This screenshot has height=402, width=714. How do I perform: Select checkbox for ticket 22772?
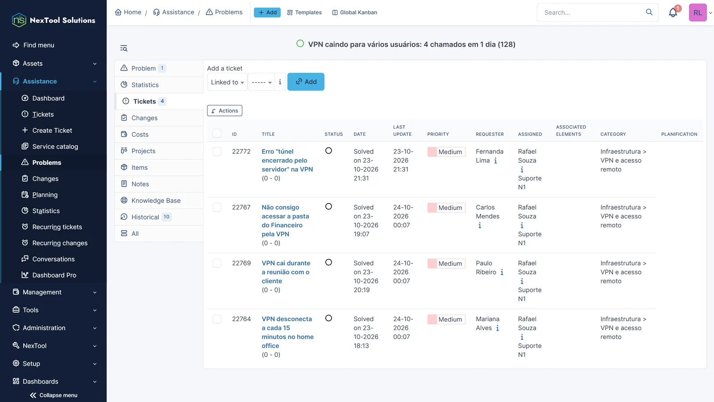pyautogui.click(x=217, y=151)
